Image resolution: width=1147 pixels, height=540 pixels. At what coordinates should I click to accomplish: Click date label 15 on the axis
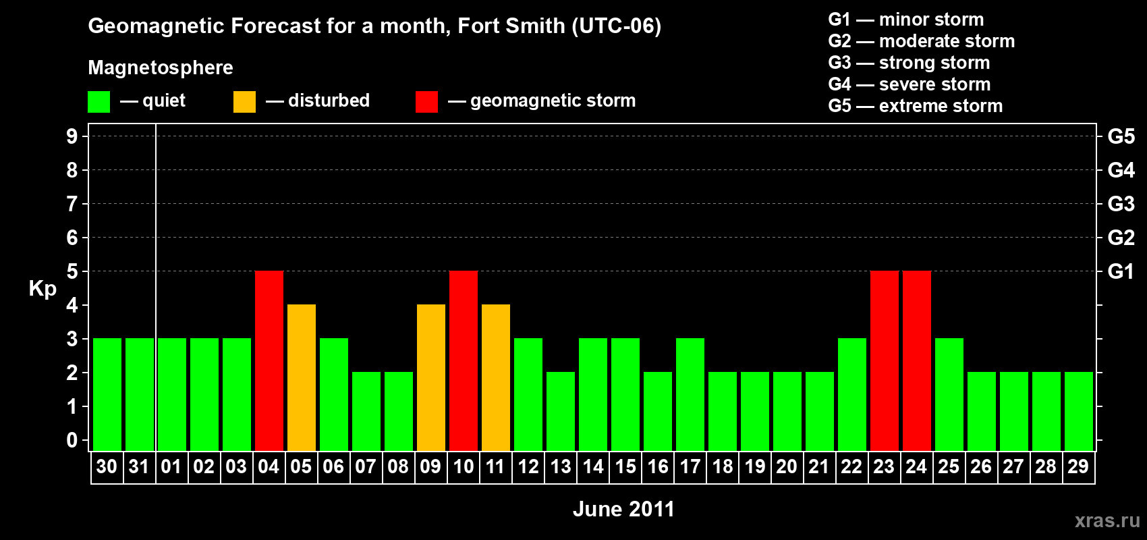tap(625, 466)
